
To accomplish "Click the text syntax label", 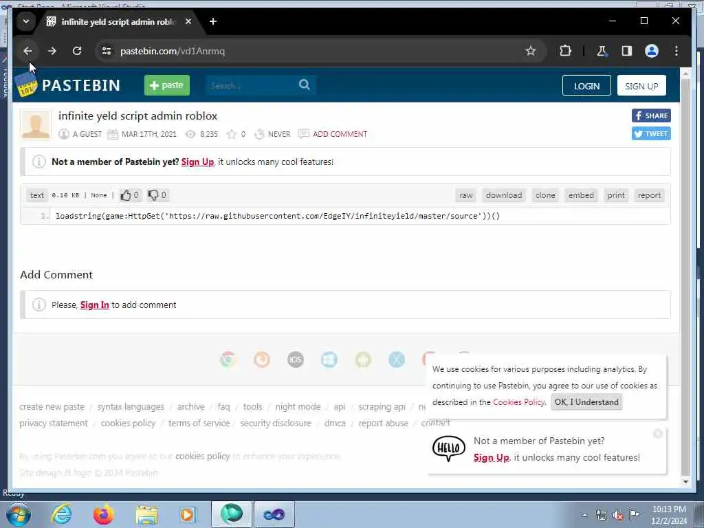I will pyautogui.click(x=37, y=195).
